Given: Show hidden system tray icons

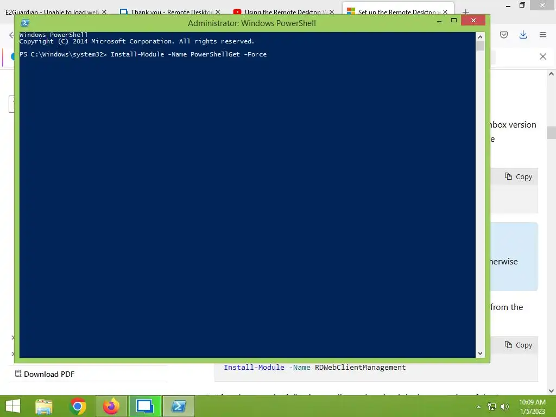Looking at the screenshot, I should (x=479, y=407).
